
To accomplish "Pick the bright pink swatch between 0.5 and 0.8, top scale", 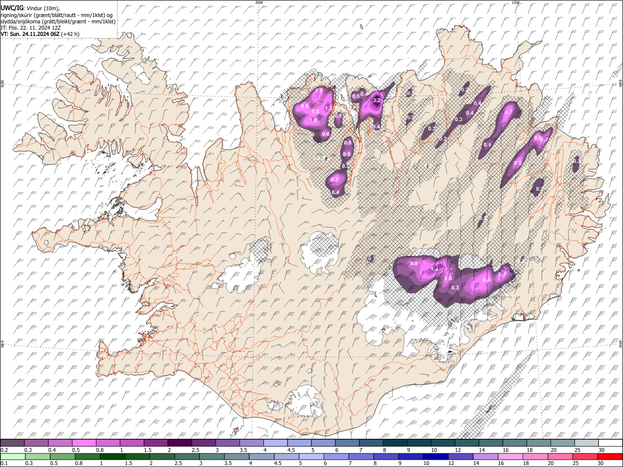I will [x=84, y=443].
